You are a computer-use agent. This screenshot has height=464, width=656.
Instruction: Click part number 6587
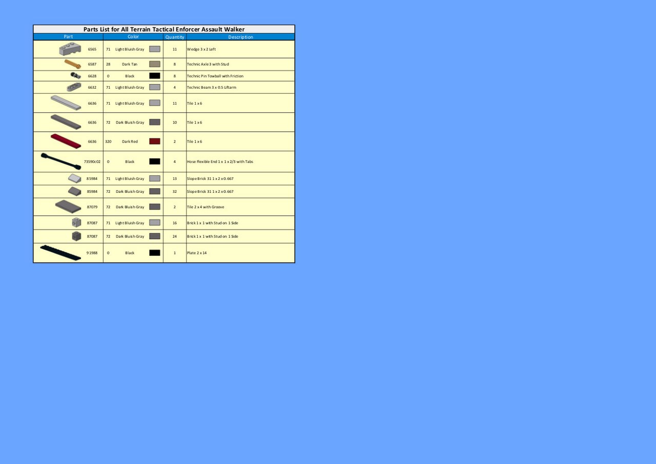[92, 64]
